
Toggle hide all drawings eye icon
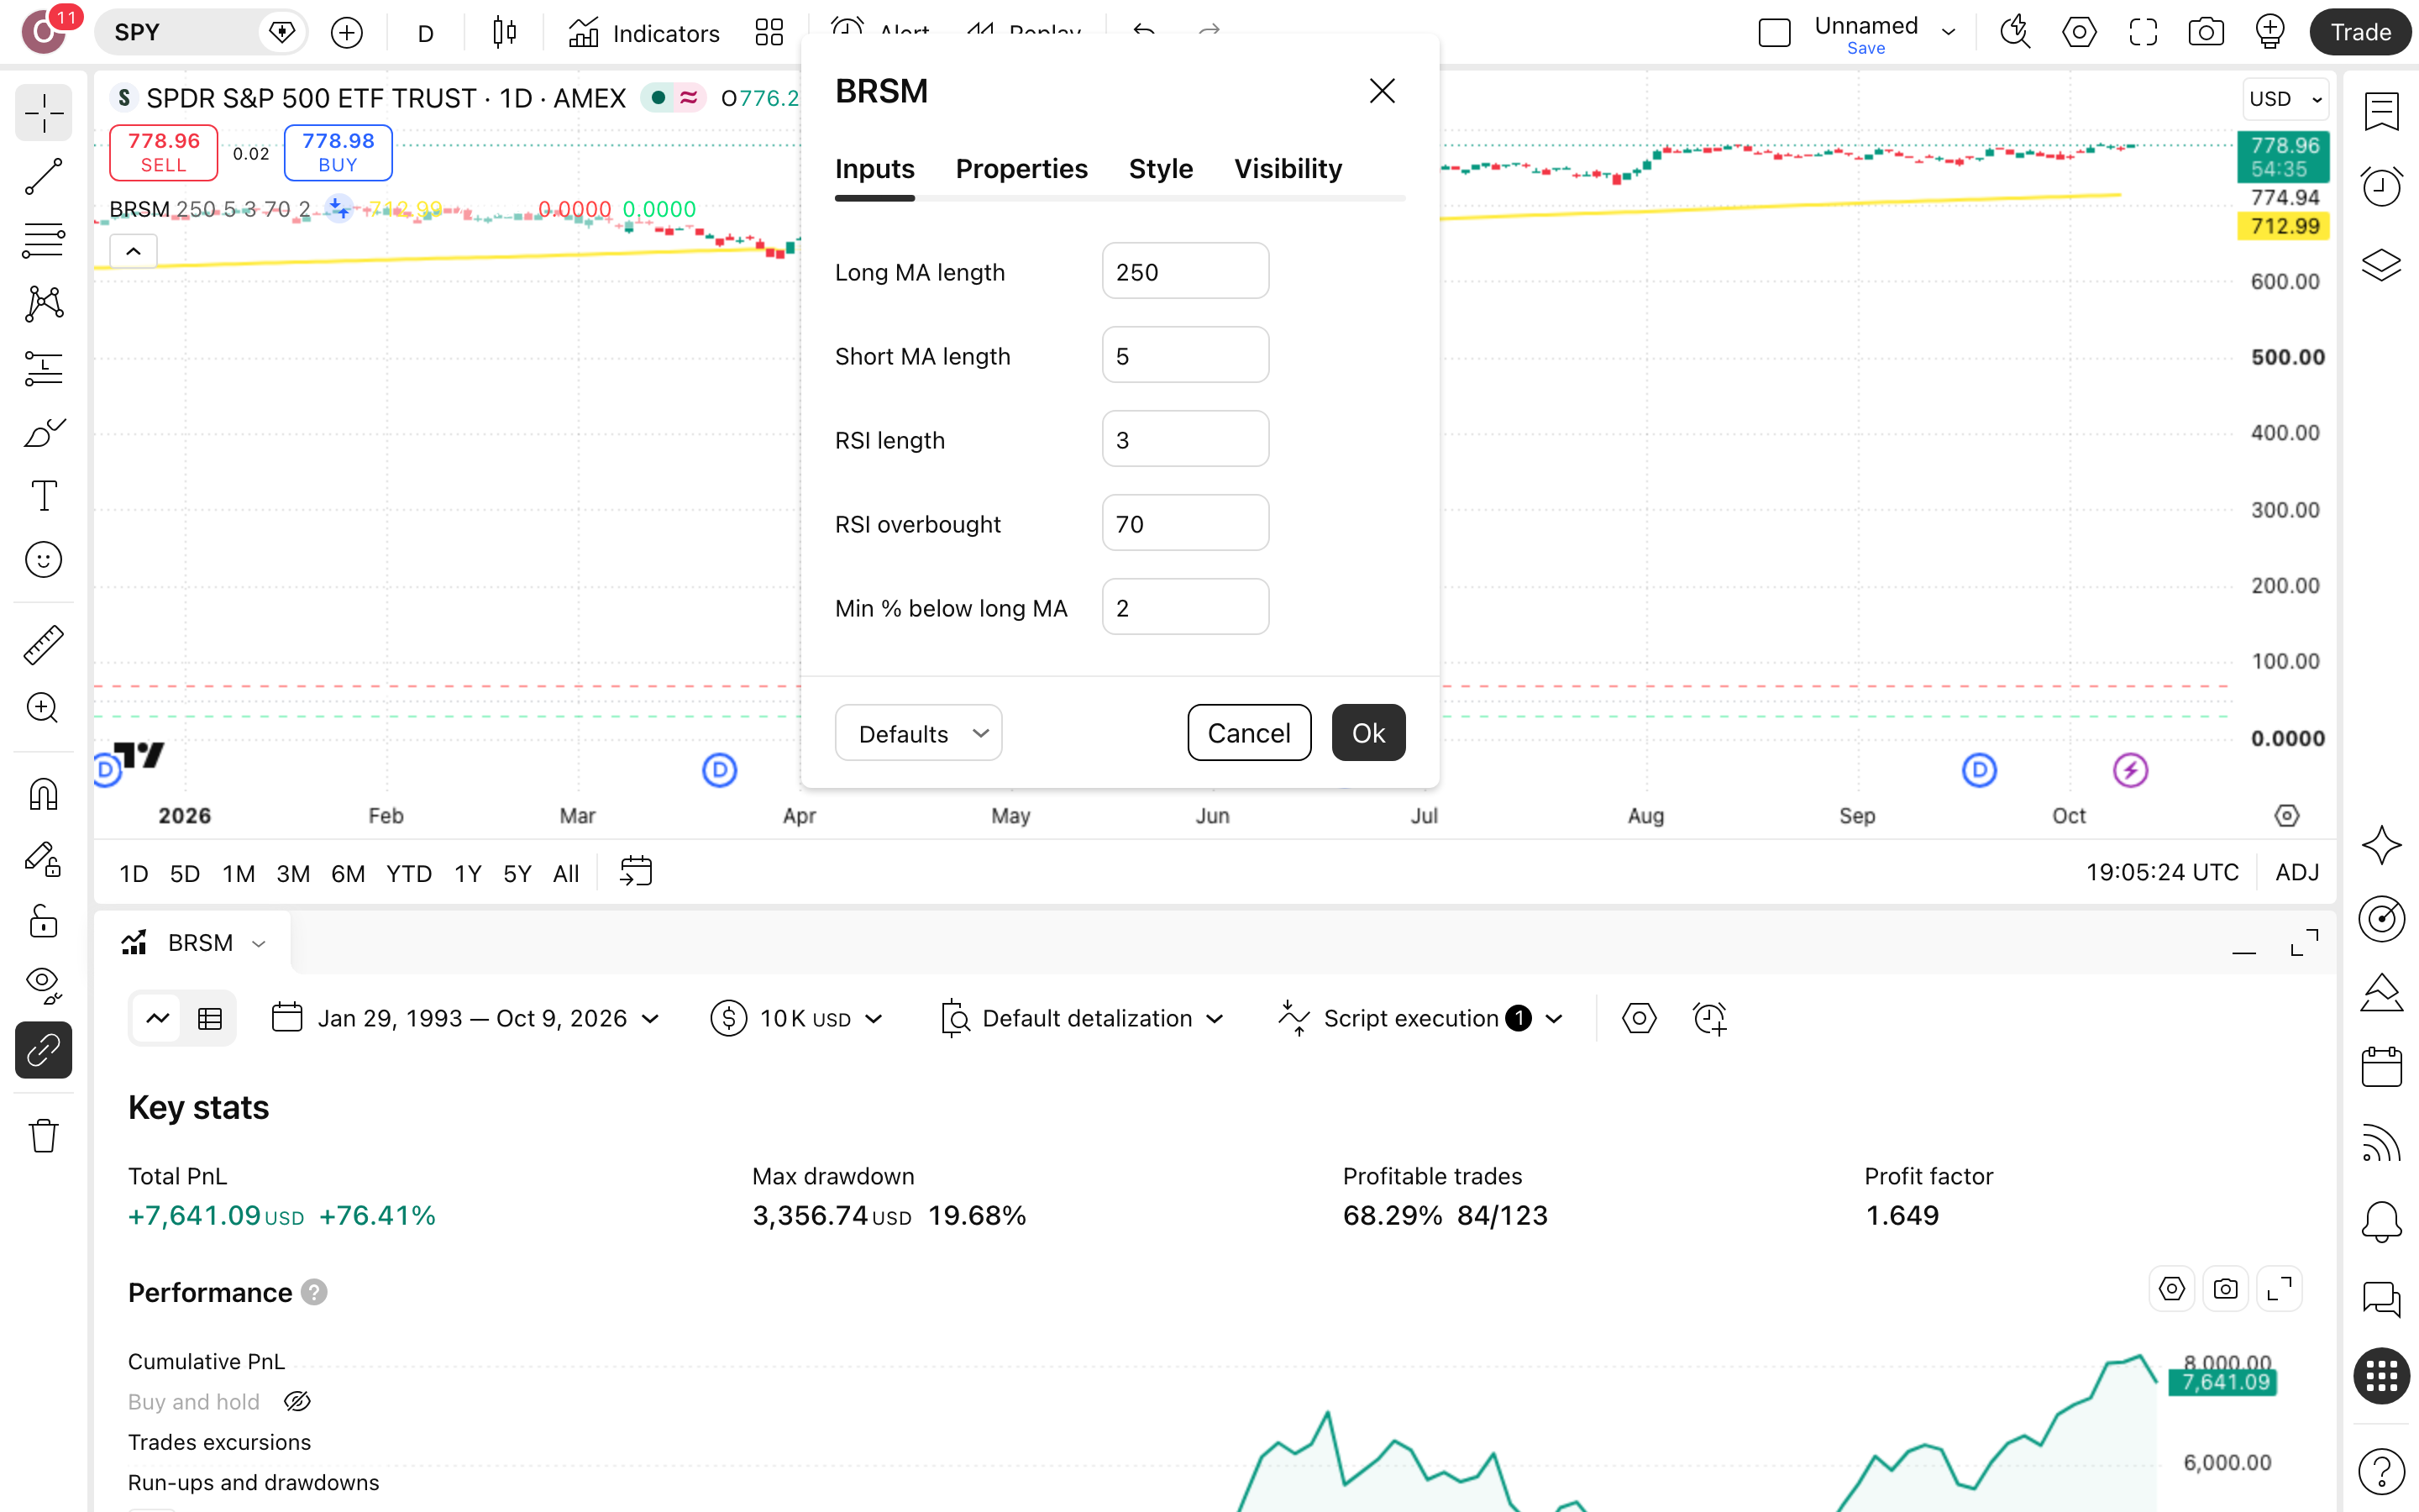point(43,985)
